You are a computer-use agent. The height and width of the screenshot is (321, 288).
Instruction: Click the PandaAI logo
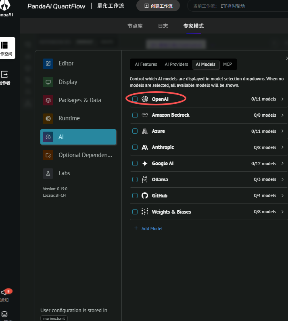(x=6, y=8)
